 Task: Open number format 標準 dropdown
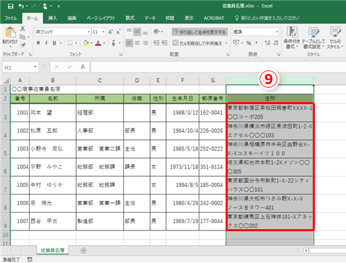pos(277,32)
